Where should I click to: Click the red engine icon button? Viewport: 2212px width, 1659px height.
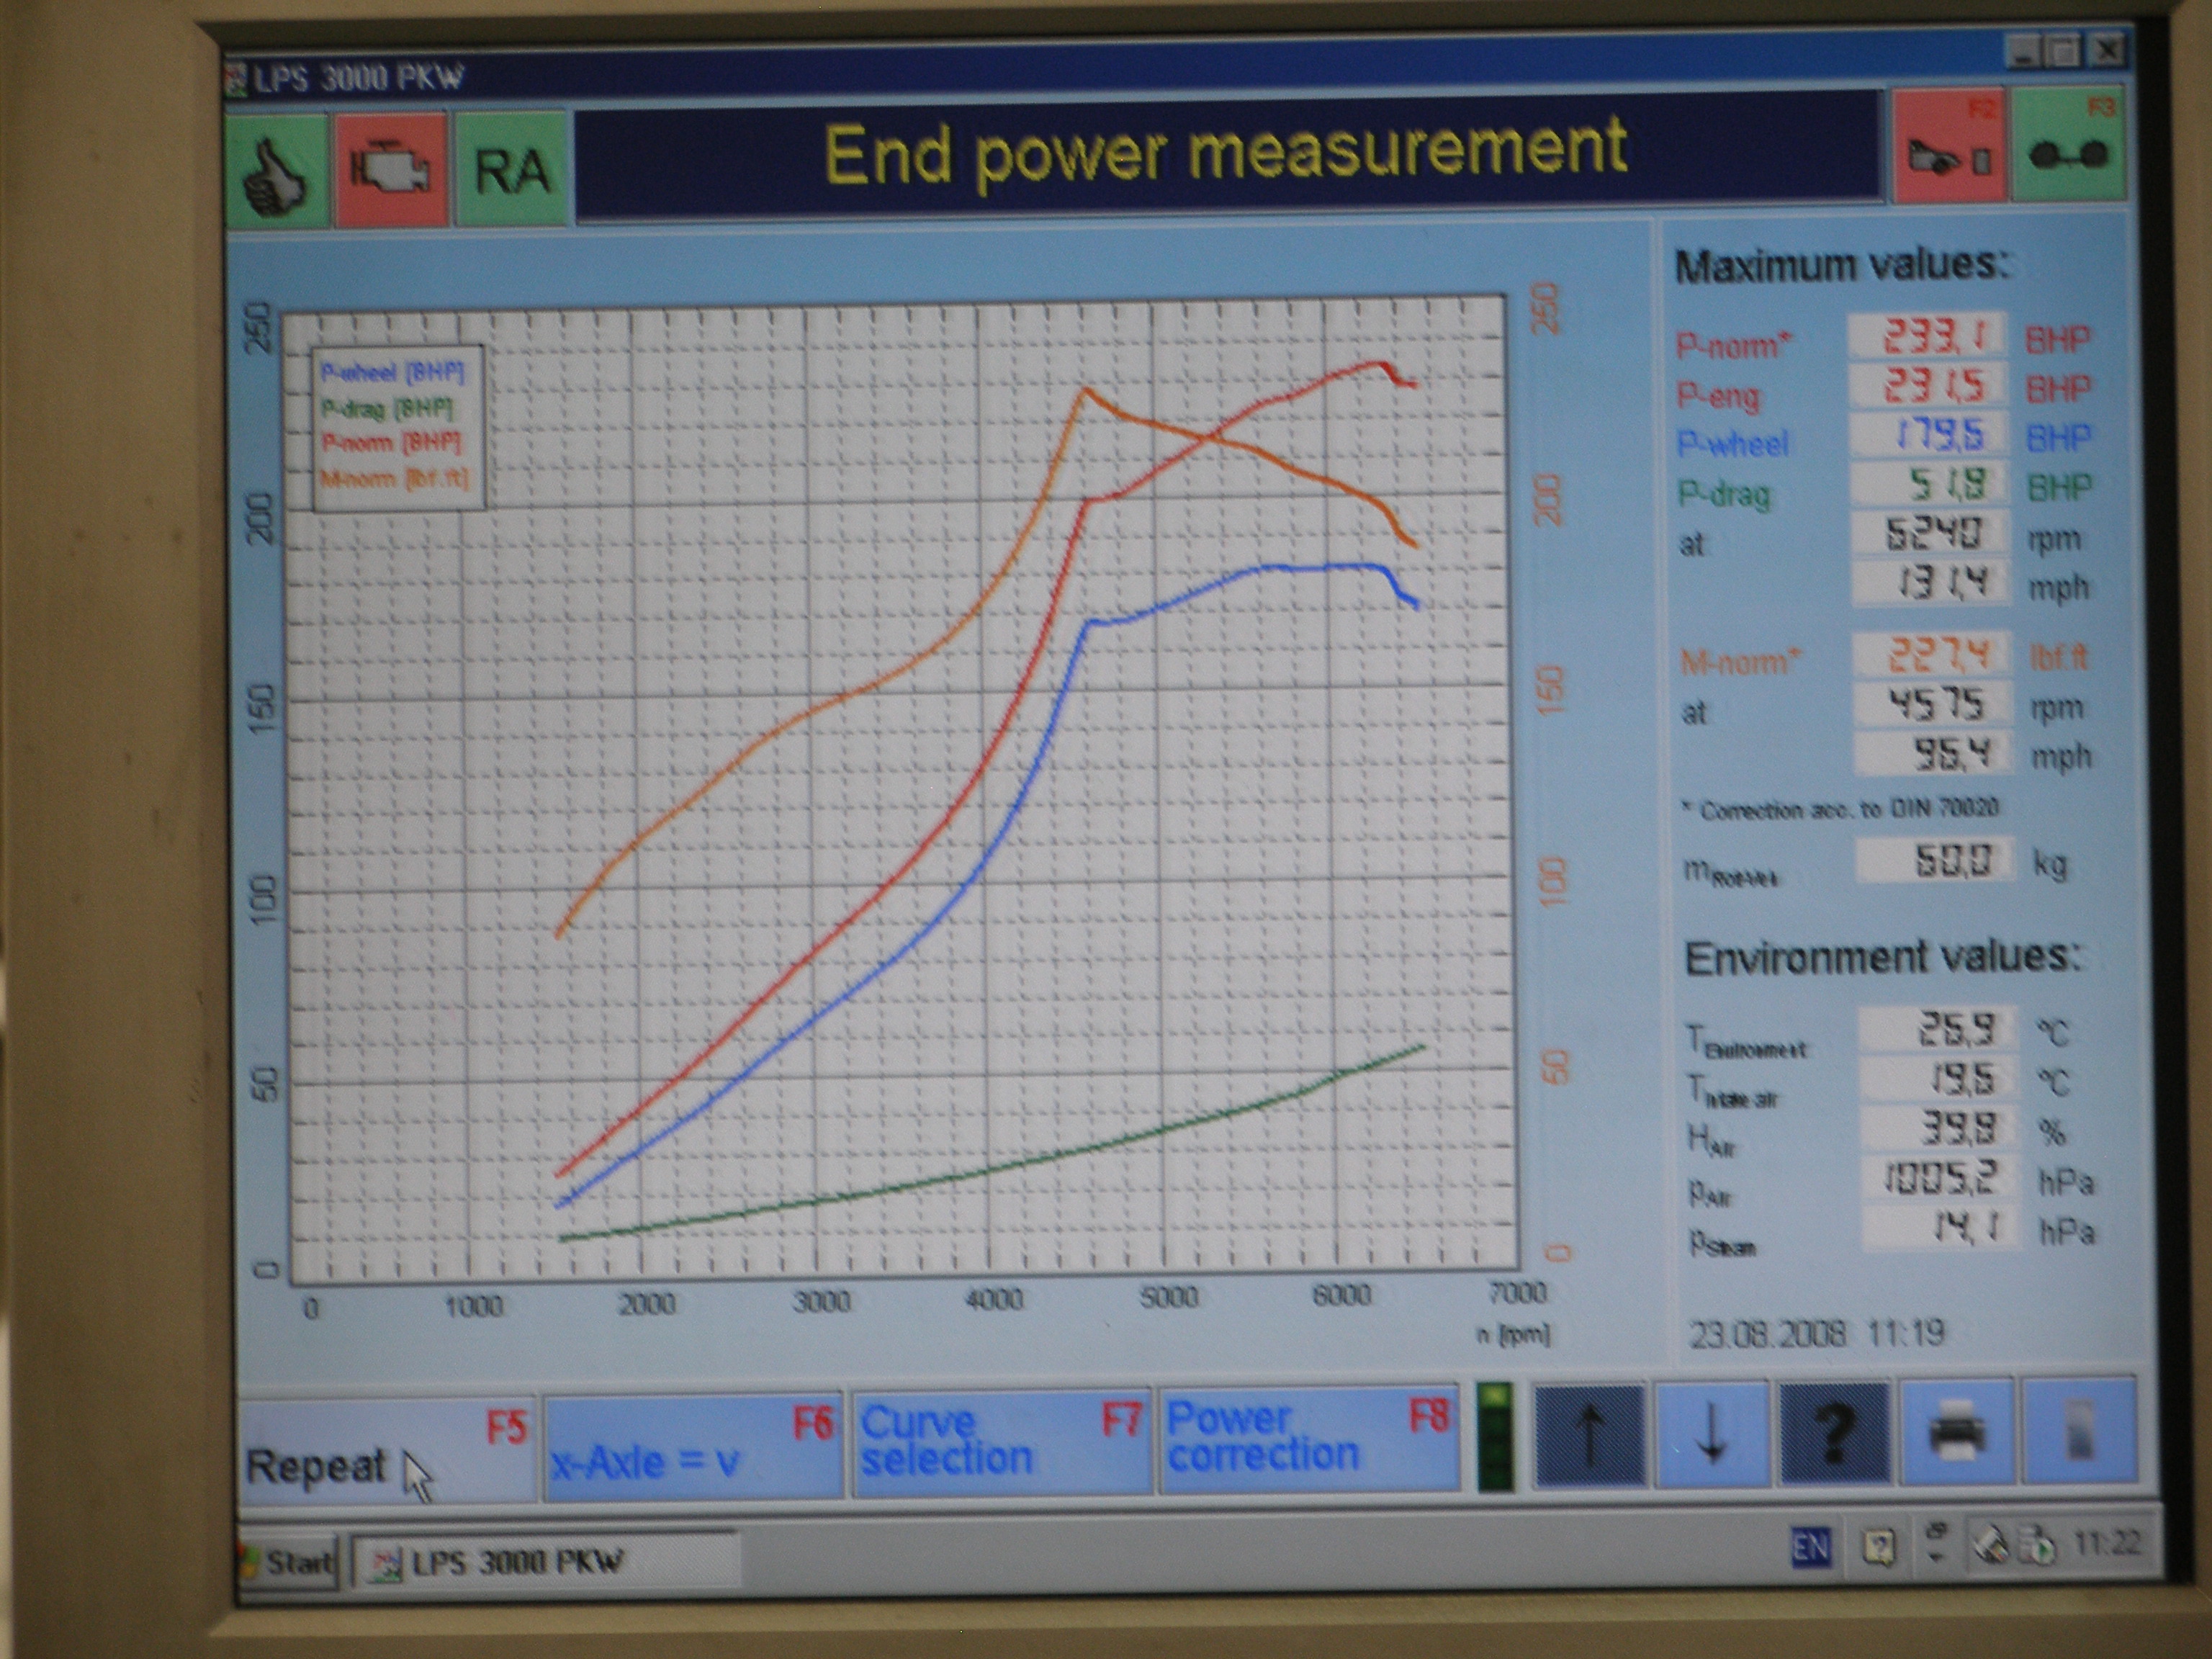point(390,171)
